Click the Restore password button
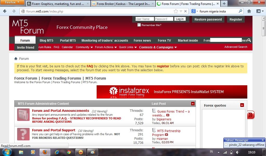Image resolution: width=266 pixels, height=156 pixels. [208, 19]
